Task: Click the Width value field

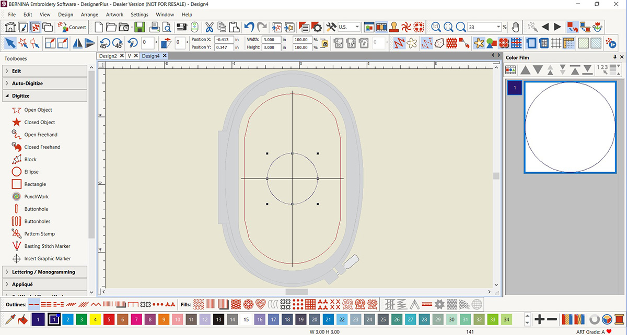Action: coord(271,39)
